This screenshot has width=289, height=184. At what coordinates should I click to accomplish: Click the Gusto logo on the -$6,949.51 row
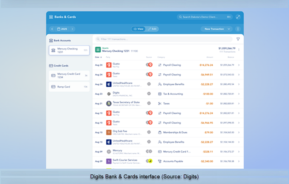tap(109, 75)
